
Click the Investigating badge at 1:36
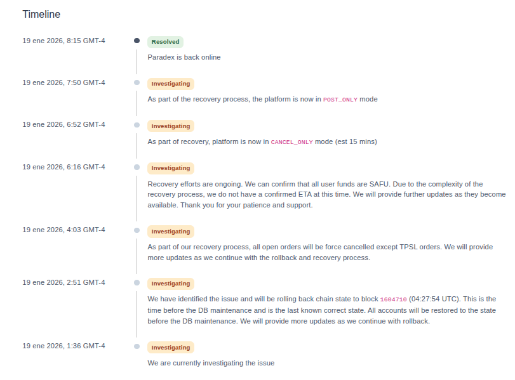[x=170, y=348]
